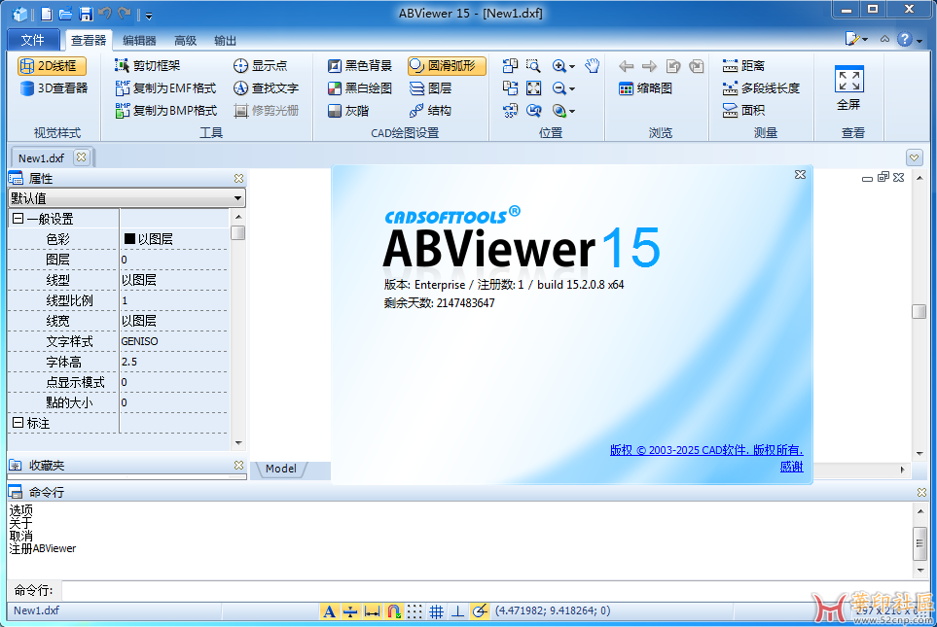Collapse the ribbon with the up arrow
Image resolution: width=937 pixels, height=627 pixels.
[884, 39]
